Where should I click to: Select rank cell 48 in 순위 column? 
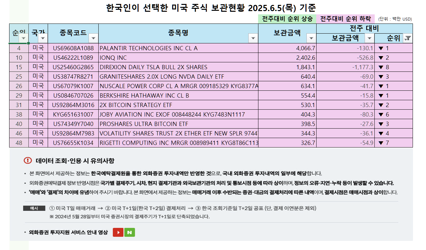click(x=19, y=143)
